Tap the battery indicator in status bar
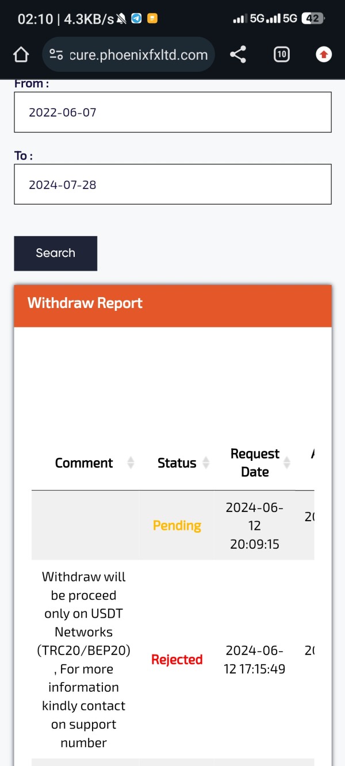This screenshot has width=345, height=766. (313, 18)
